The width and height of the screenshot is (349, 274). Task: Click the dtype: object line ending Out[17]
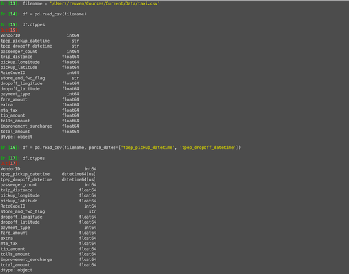16,270
